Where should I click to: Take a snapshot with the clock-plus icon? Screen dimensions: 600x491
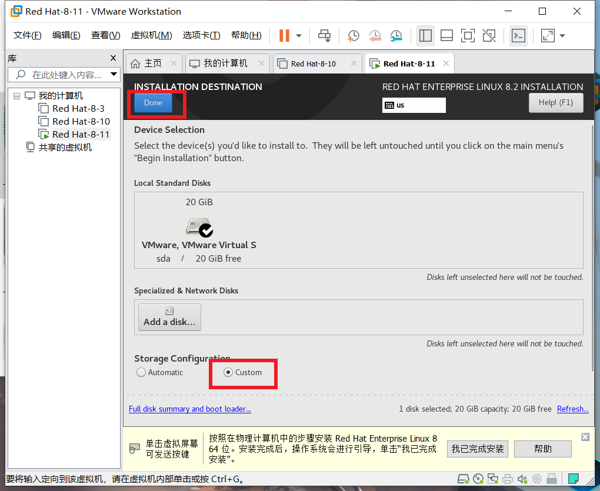(x=353, y=35)
